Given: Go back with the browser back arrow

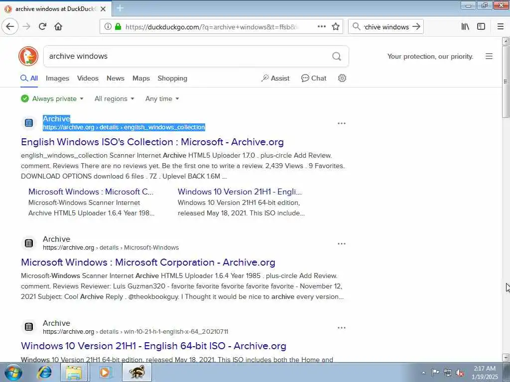Looking at the screenshot, I should coord(10,26).
